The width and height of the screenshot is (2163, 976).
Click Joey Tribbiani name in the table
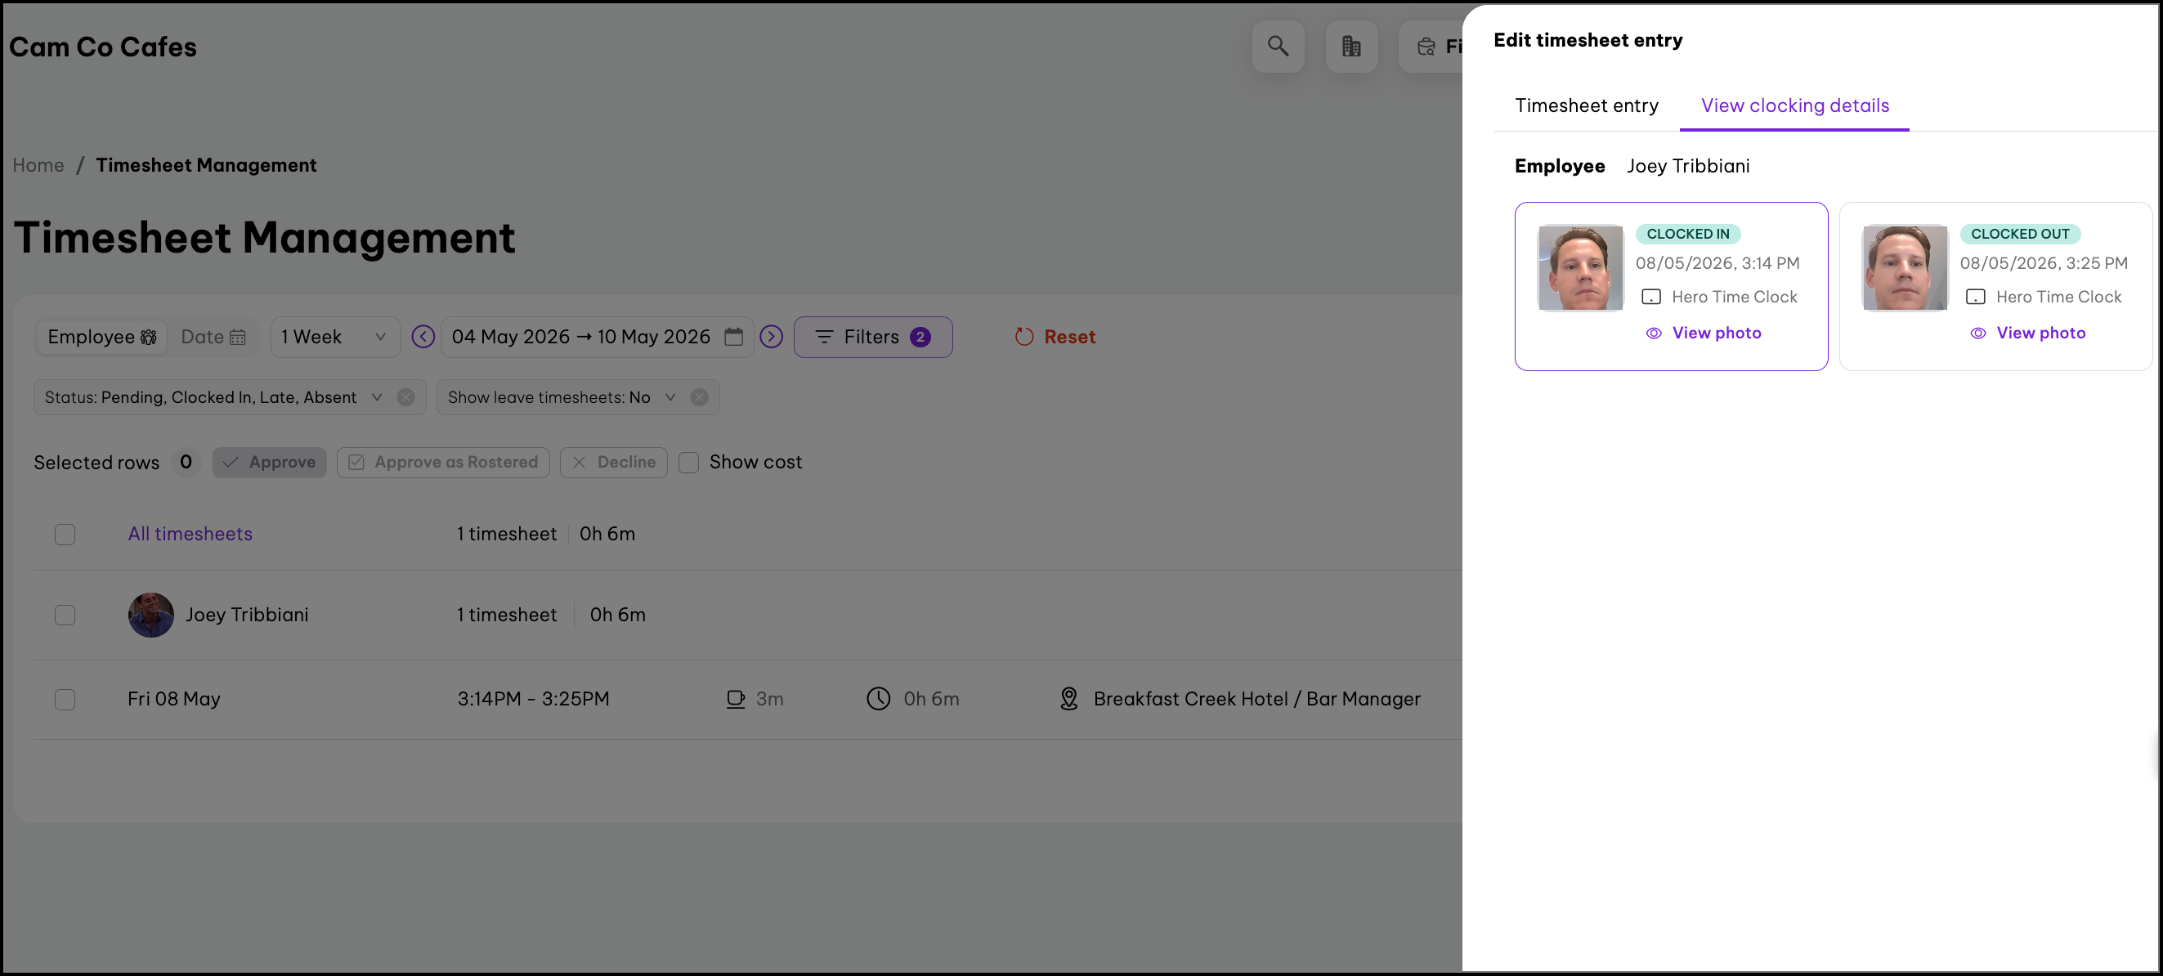pos(247,615)
